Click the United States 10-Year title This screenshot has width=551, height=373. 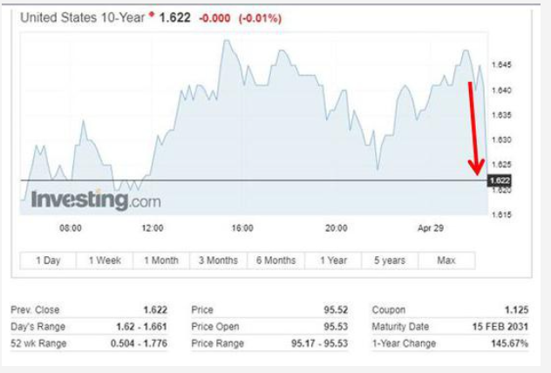click(82, 17)
